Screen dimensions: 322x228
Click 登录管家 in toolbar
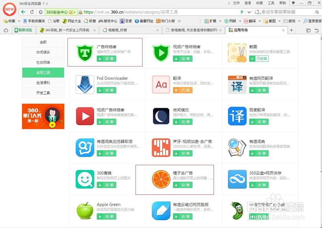point(312,21)
